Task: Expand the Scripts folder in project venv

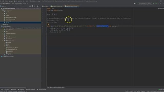Action: [x=3, y=15]
